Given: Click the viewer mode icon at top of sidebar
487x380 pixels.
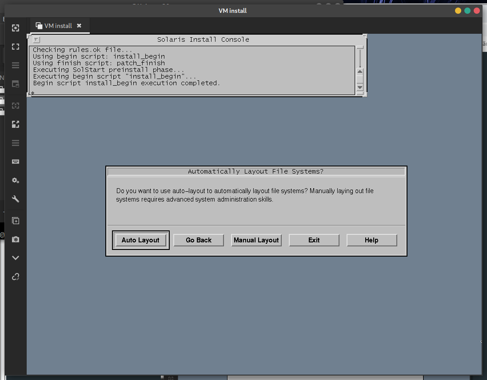Looking at the screenshot, I should [x=16, y=28].
